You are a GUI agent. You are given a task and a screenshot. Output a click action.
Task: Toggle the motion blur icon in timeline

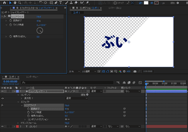(134, 82)
